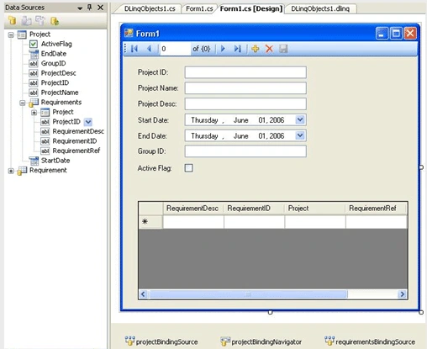This screenshot has width=427, height=349.
Task: Select the ActiveFlag checkbox node in tree
Action: pyautogui.click(x=34, y=44)
